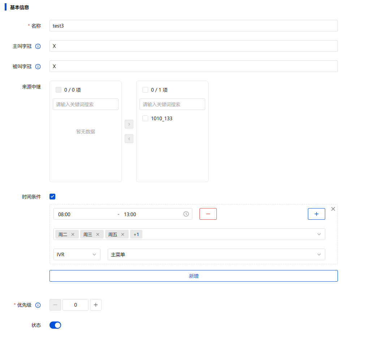
Task: Remove the 周二 tag
Action: click(73, 235)
